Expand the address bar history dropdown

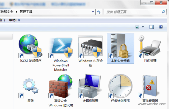[x=93, y=12]
